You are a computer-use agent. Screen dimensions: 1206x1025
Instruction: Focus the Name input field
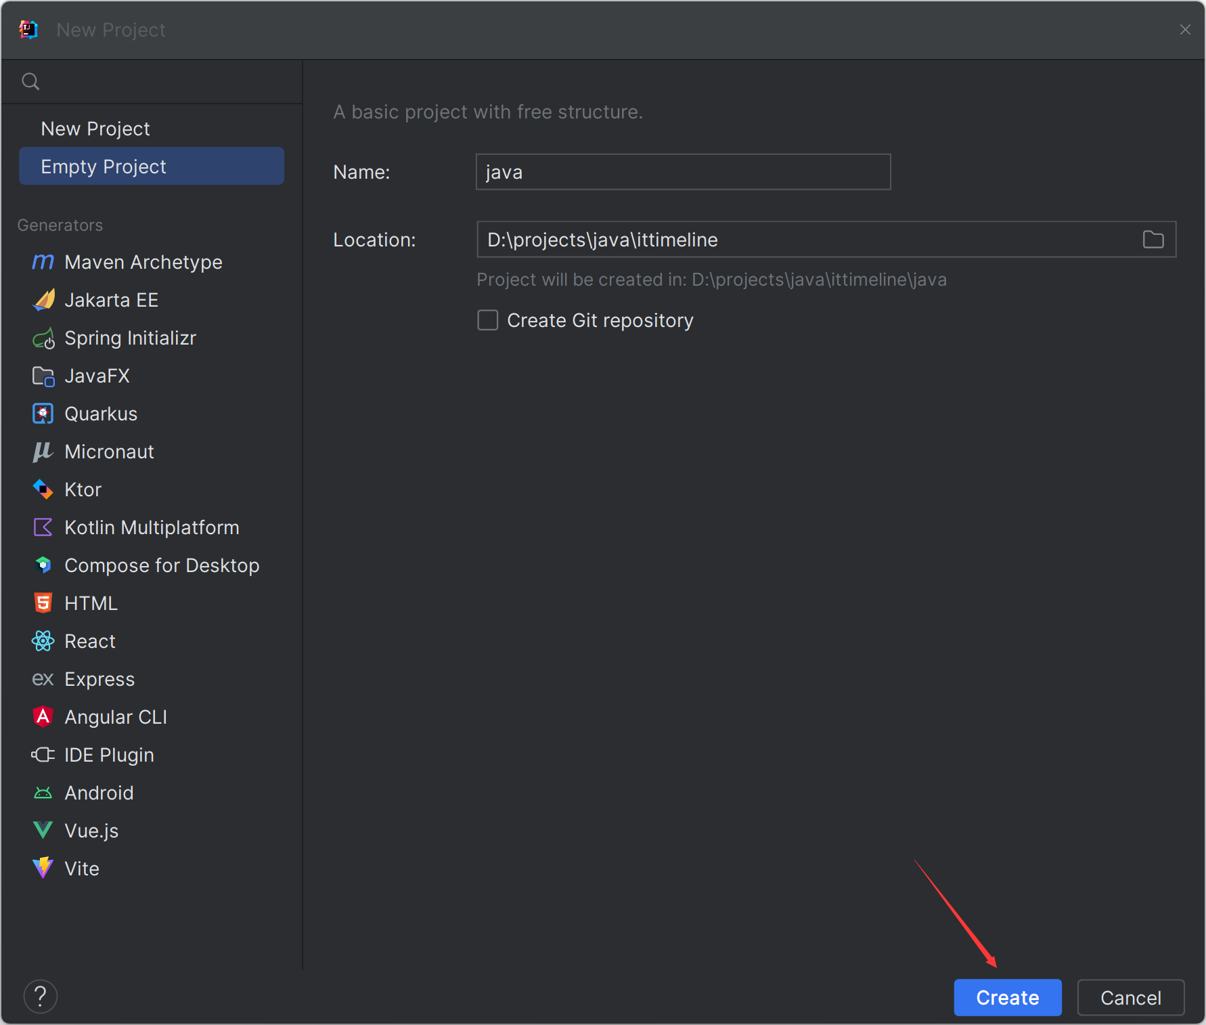pyautogui.click(x=684, y=172)
